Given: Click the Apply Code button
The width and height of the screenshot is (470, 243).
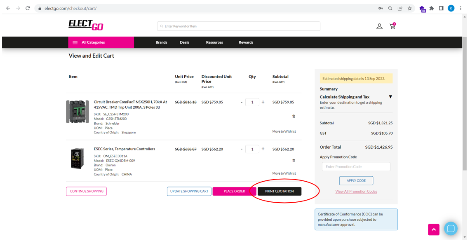Looking at the screenshot, I should [x=356, y=181].
